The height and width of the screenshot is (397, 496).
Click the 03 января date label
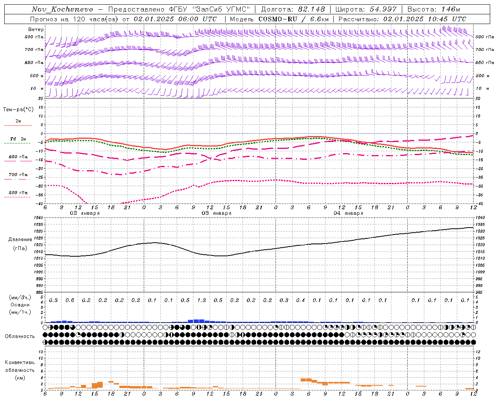[216, 213]
